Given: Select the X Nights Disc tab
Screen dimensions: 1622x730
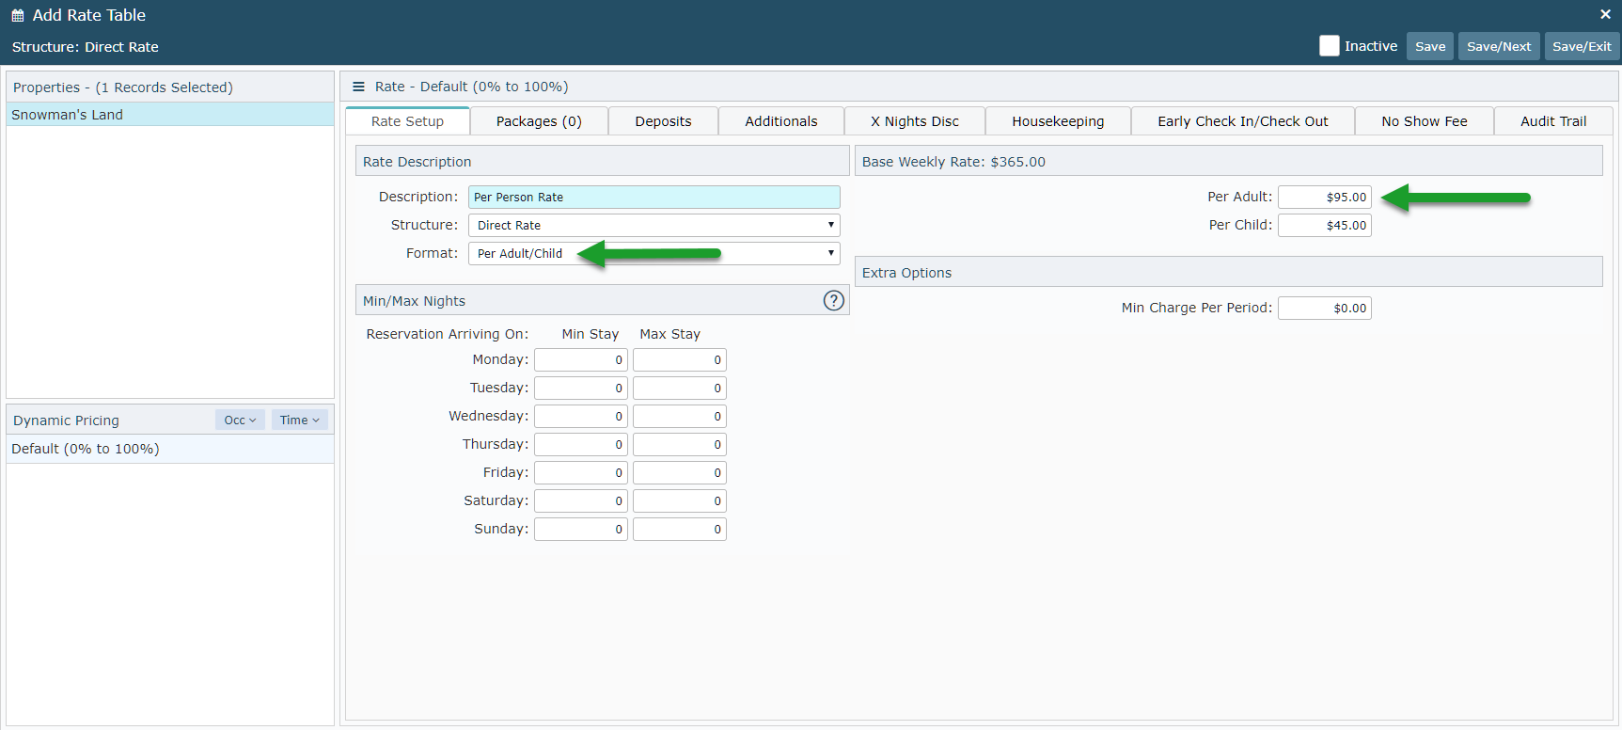Looking at the screenshot, I should pos(915,121).
